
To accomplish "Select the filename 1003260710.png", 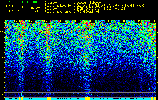I will pos(13,7).
